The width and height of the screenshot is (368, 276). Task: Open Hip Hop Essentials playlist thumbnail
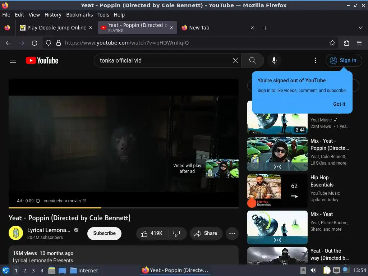277,190
